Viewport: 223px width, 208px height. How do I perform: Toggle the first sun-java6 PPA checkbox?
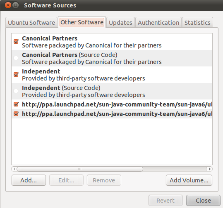(16, 104)
